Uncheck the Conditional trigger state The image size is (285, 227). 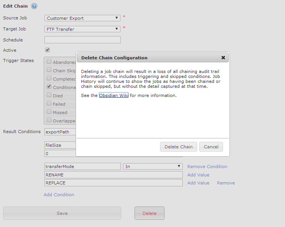(x=49, y=87)
